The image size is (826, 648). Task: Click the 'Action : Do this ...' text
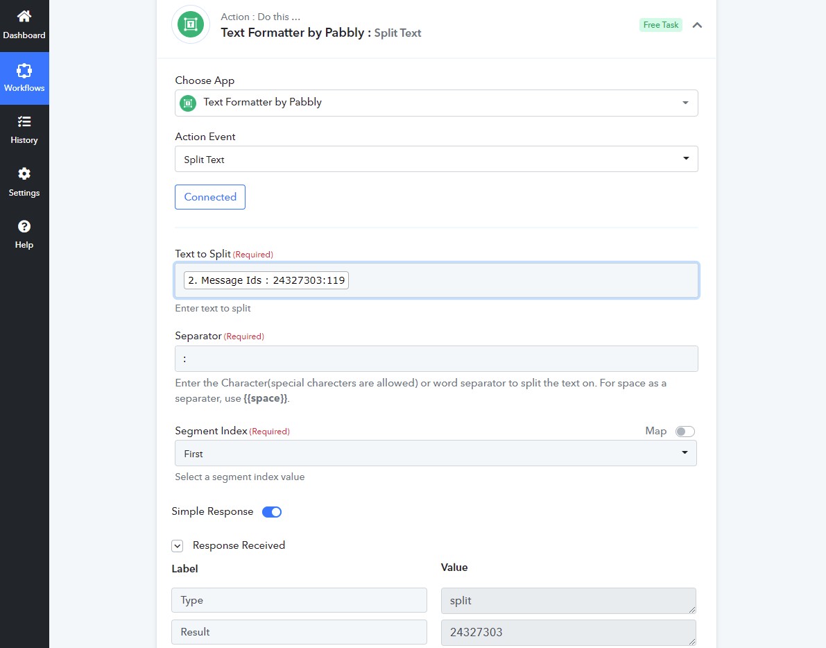[x=260, y=17]
